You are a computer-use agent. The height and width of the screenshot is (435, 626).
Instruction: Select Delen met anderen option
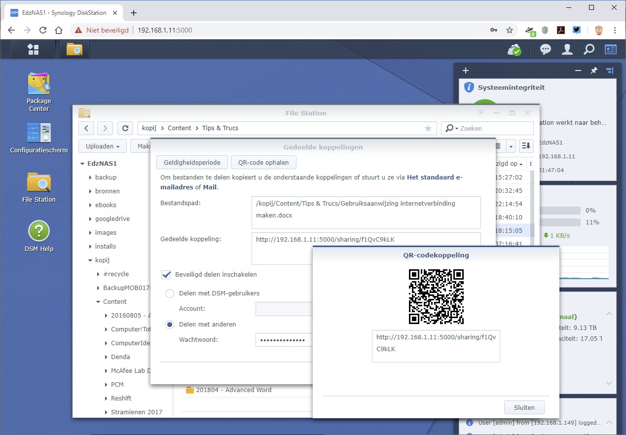pos(170,325)
